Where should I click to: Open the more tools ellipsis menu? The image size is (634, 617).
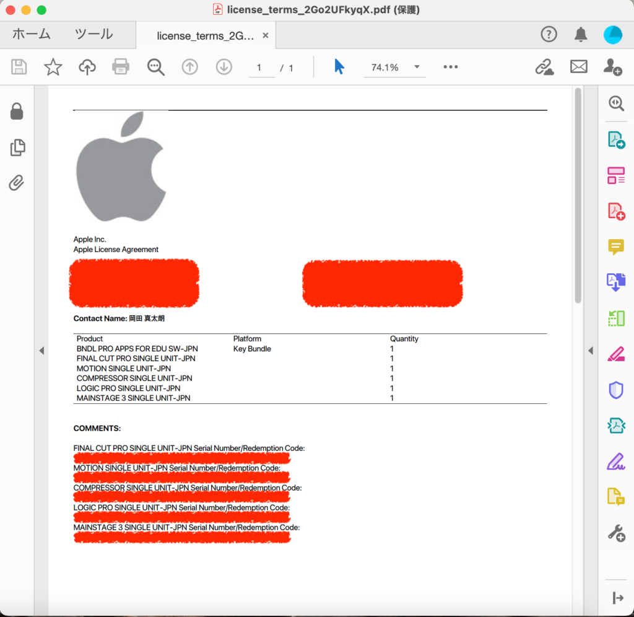451,67
